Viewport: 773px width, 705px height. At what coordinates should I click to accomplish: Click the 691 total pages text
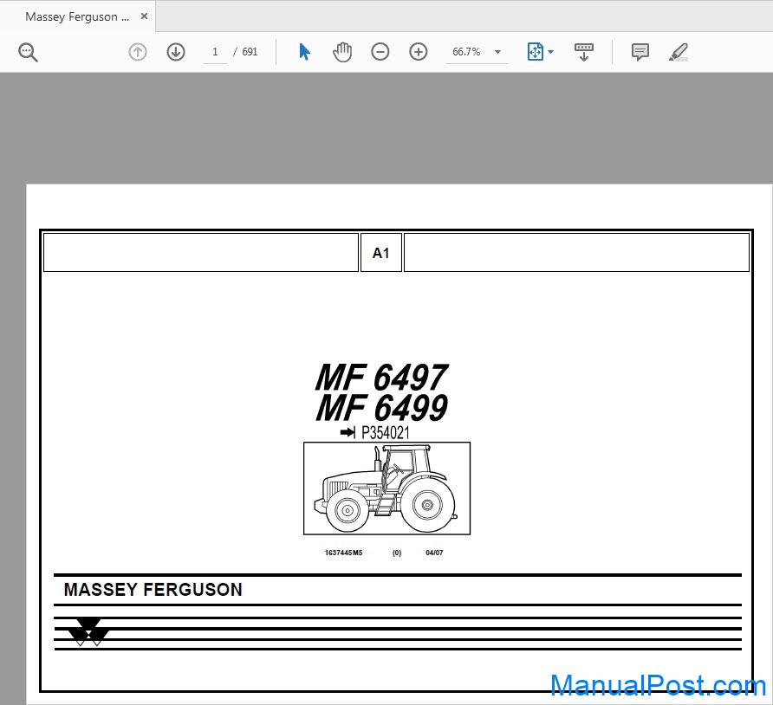click(x=250, y=52)
